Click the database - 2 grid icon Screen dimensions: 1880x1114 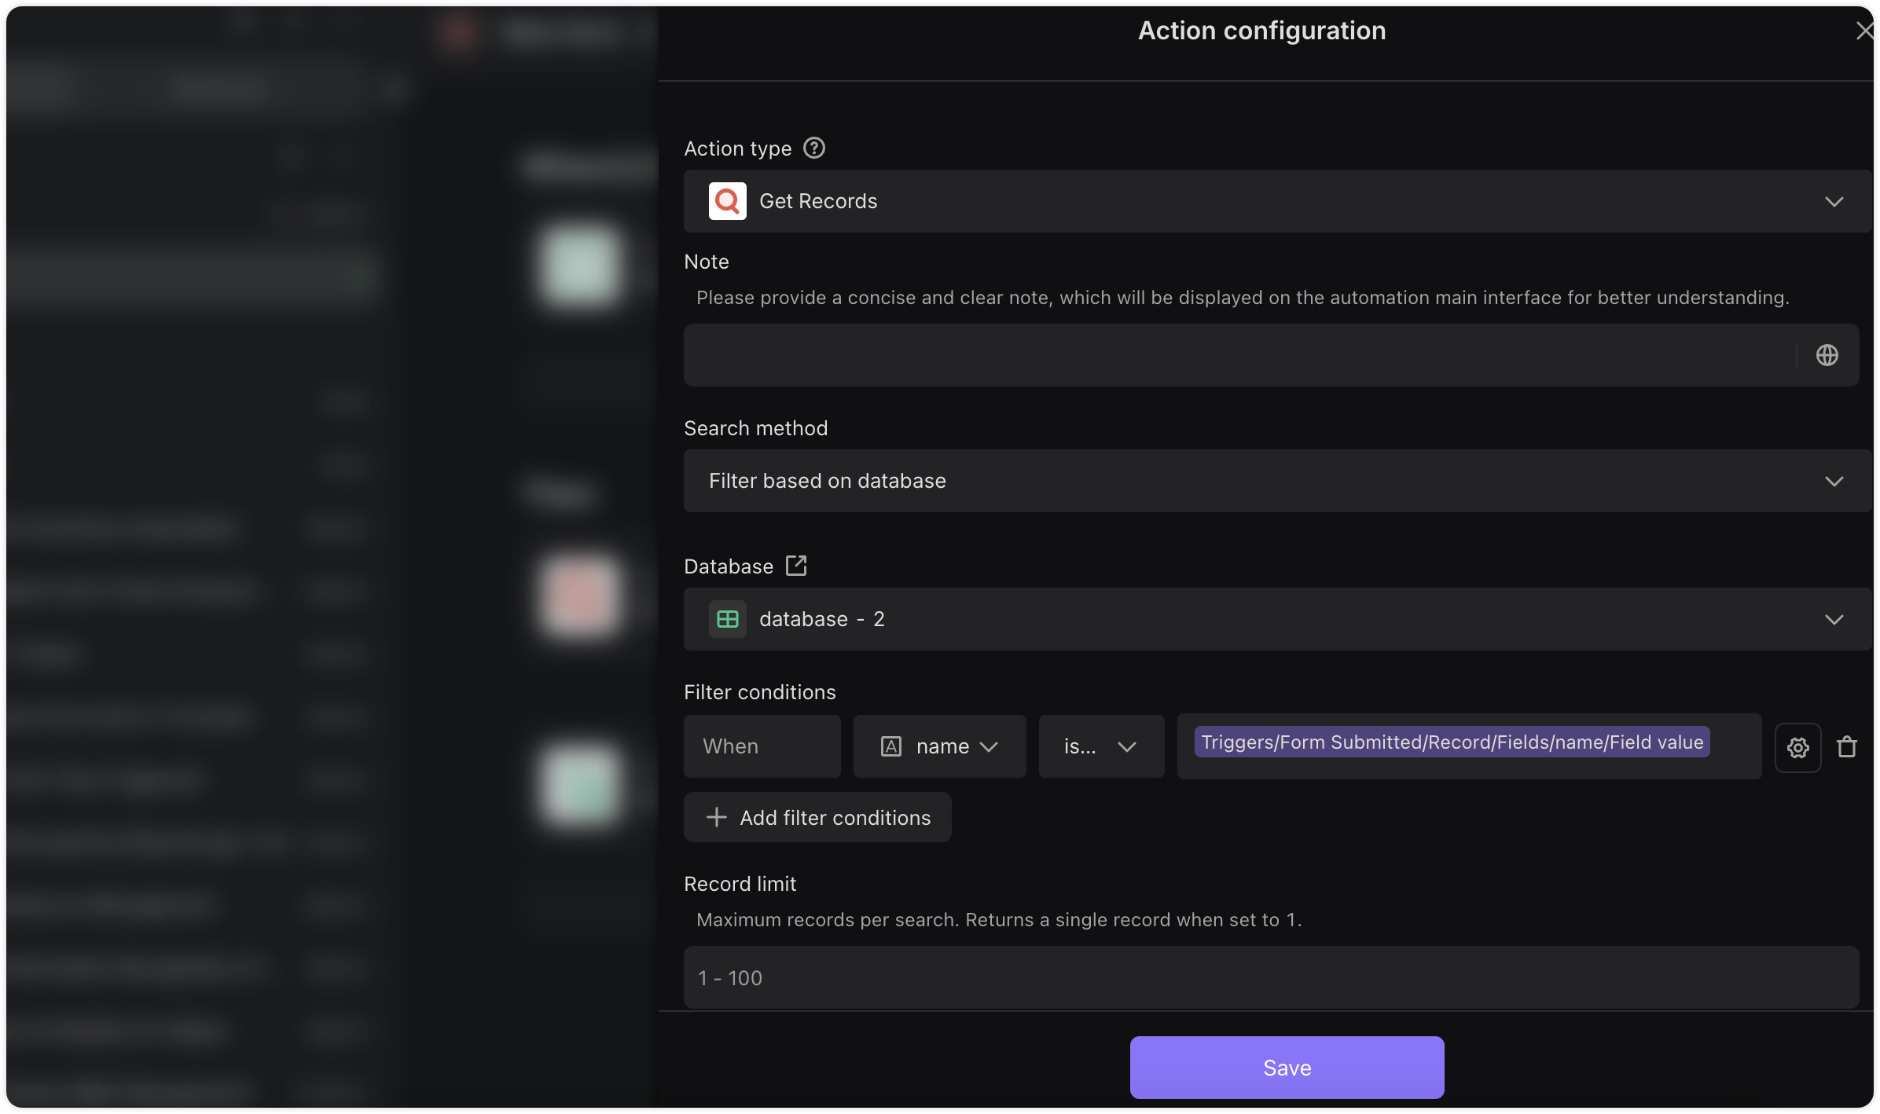pyautogui.click(x=727, y=619)
